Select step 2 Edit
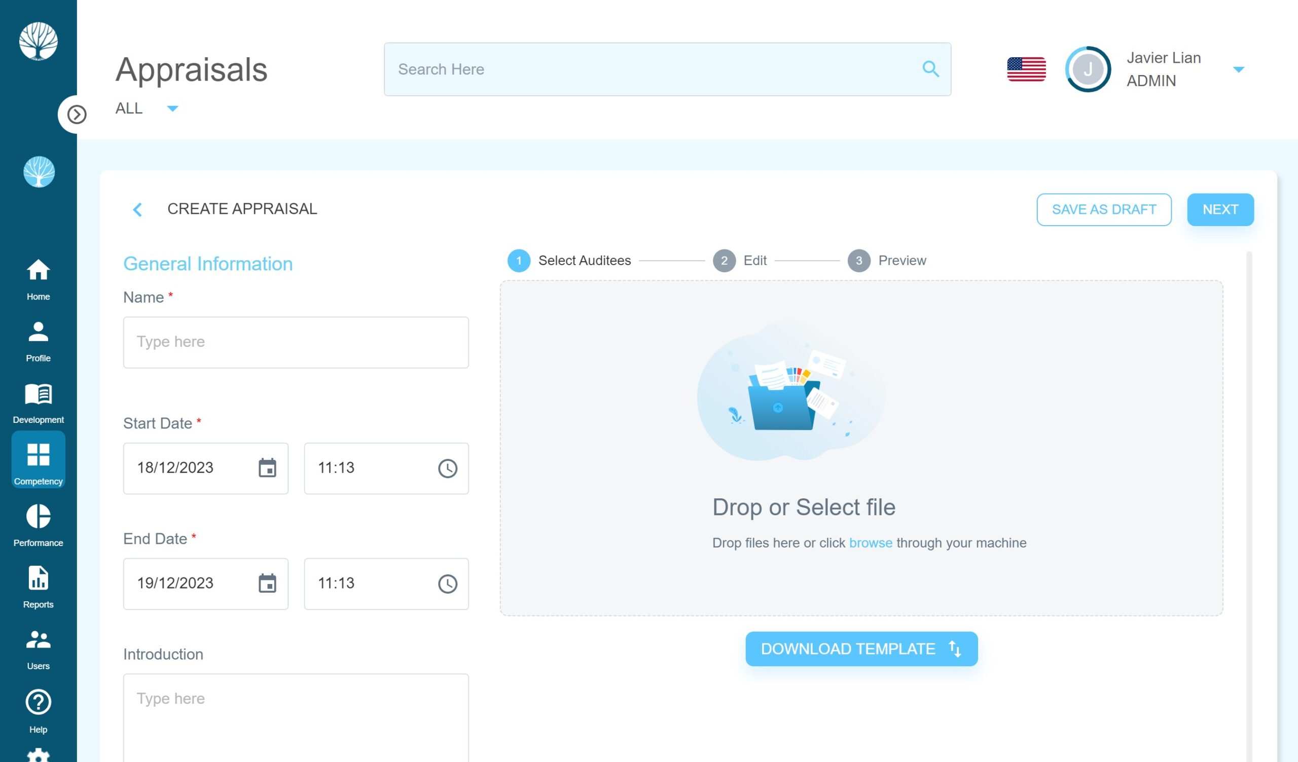Image resolution: width=1298 pixels, height=762 pixels. tap(740, 261)
